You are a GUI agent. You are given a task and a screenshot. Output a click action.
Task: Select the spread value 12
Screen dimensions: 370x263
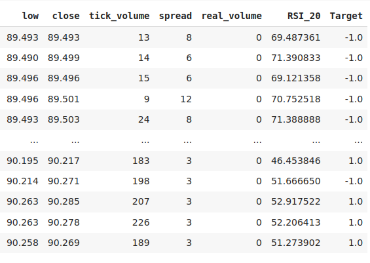coord(186,99)
